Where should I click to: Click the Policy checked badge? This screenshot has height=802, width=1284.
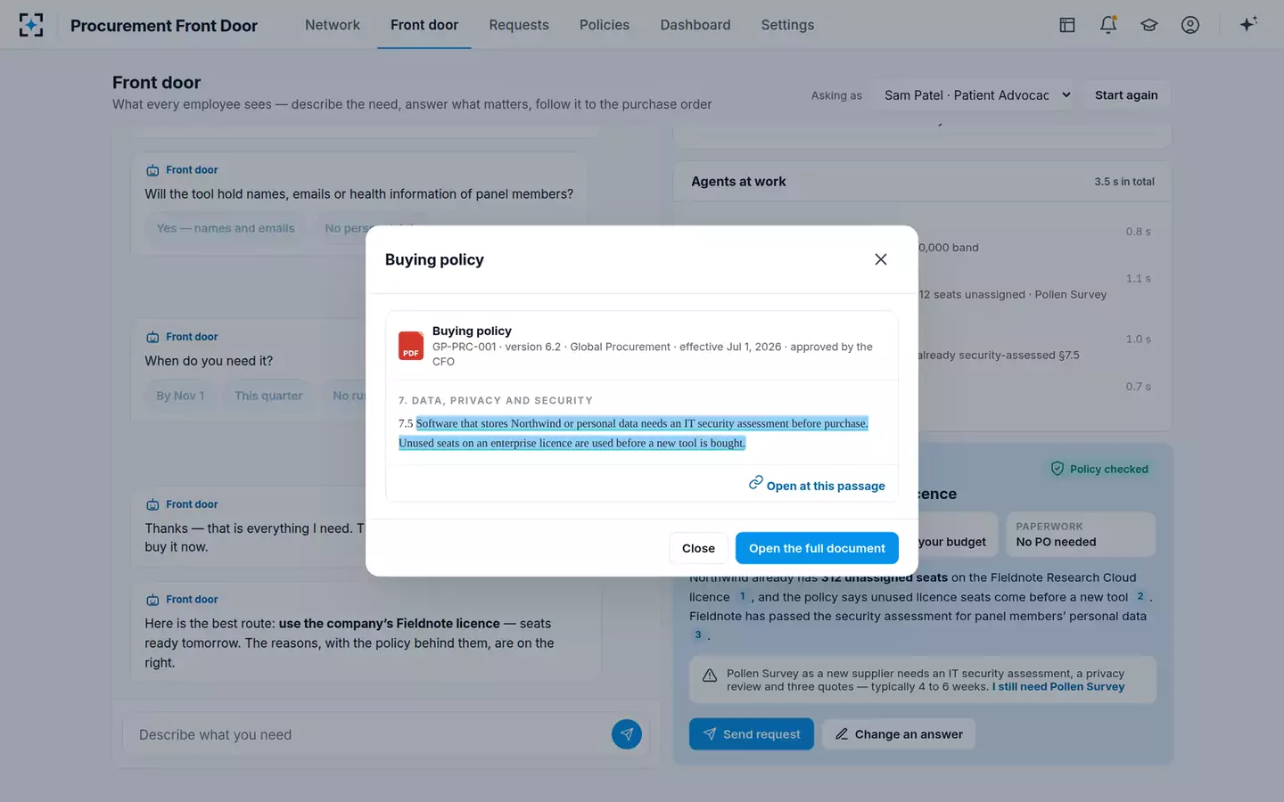[x=1099, y=469]
